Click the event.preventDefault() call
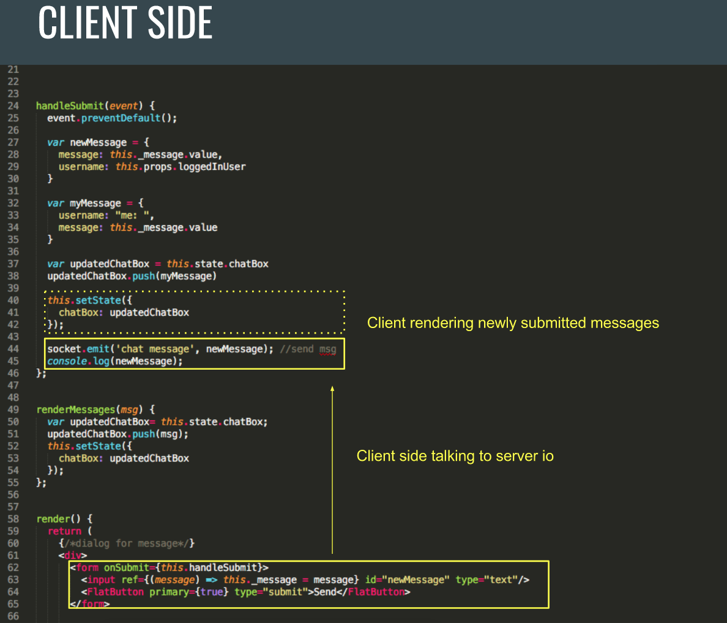 pos(110,118)
